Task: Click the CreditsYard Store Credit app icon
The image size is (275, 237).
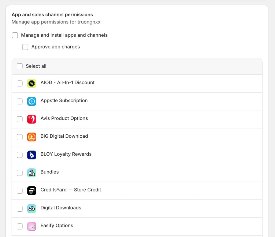Action: pos(32,191)
